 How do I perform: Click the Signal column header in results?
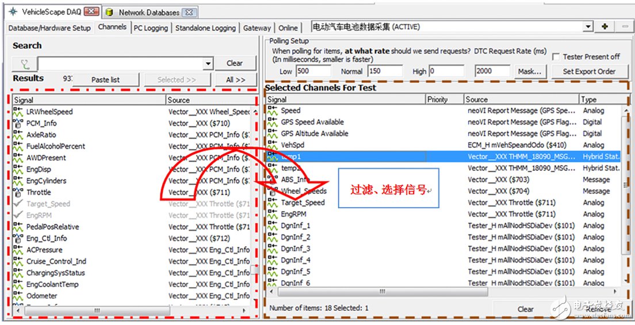tap(89, 100)
